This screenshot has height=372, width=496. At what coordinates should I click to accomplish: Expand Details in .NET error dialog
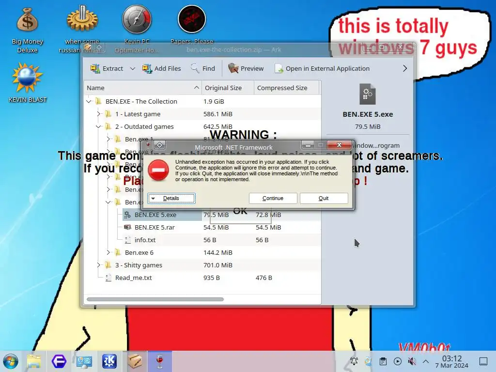coord(171,198)
